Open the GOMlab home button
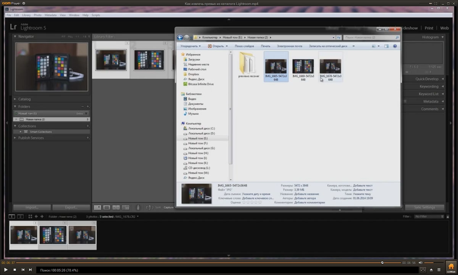The image size is (458, 275). click(x=451, y=267)
